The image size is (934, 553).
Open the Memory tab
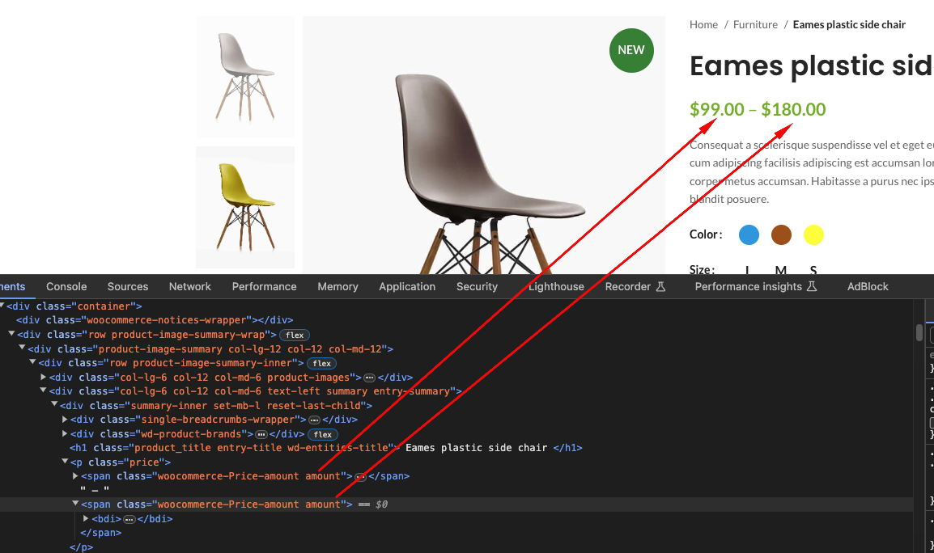click(338, 287)
